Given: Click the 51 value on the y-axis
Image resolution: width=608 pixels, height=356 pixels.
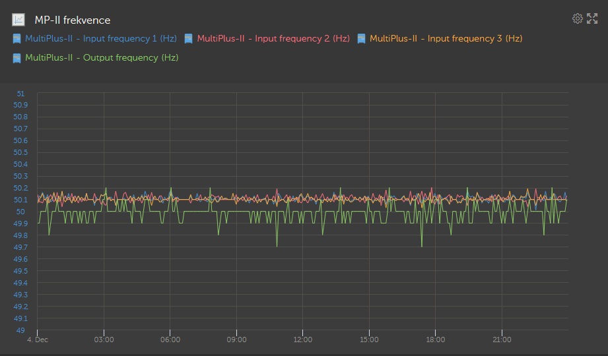Looking at the screenshot, I should point(20,94).
